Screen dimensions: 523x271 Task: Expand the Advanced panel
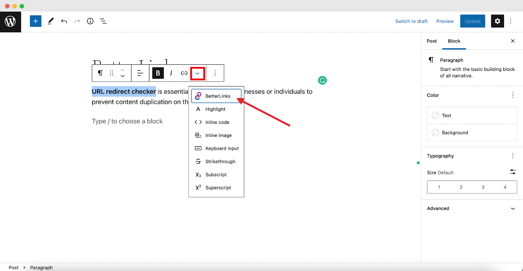pyautogui.click(x=472, y=208)
